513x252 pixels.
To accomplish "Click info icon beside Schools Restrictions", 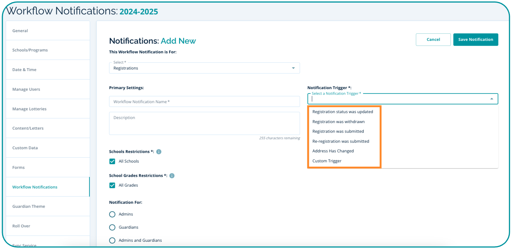I will point(159,152).
